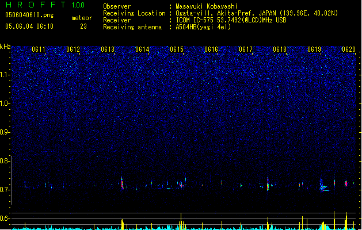Click the 0618 time marker
Screen dimensions: 362x230
(x=280, y=49)
